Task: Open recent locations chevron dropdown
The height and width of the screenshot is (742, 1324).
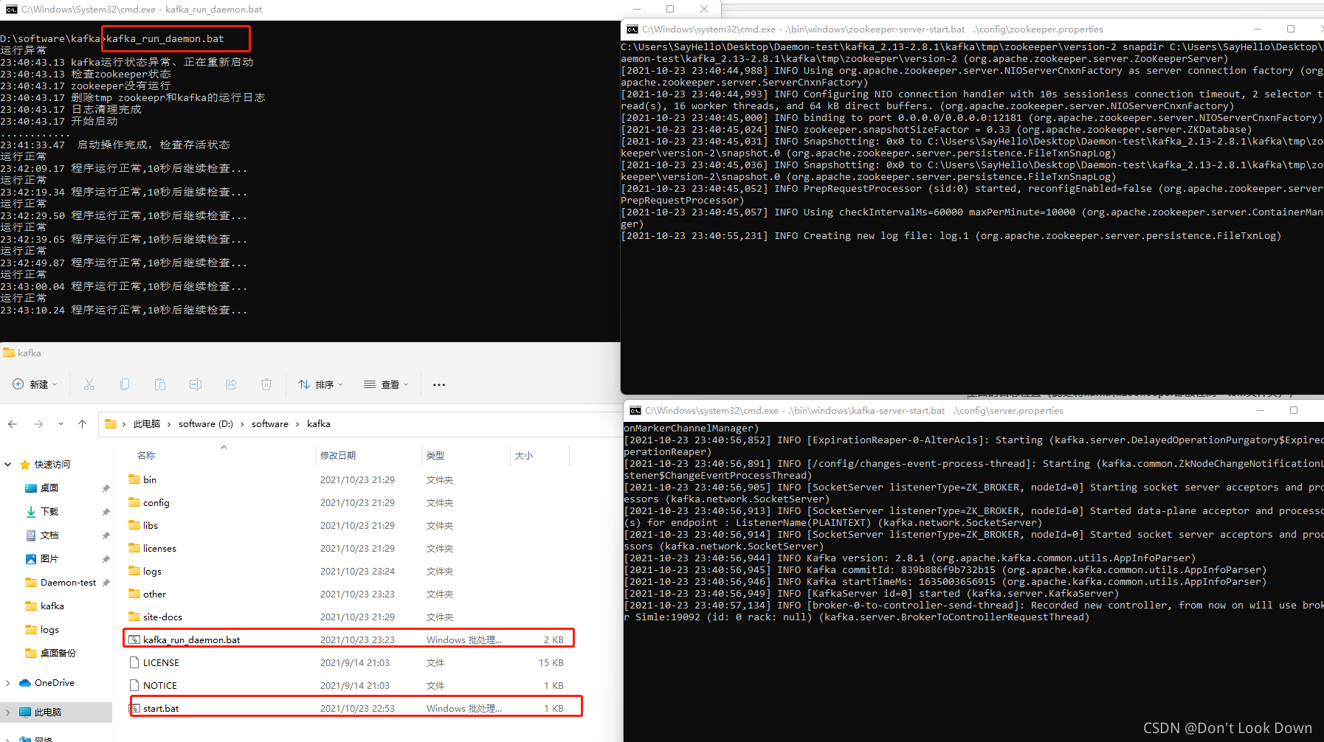Action: 61,423
